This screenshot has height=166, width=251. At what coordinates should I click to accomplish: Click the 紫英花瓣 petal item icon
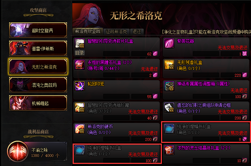click(169, 43)
